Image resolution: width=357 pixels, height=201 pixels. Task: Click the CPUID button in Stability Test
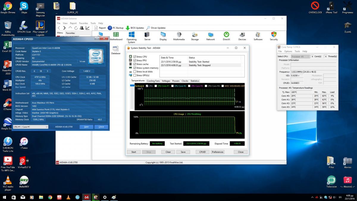pyautogui.click(x=202, y=152)
